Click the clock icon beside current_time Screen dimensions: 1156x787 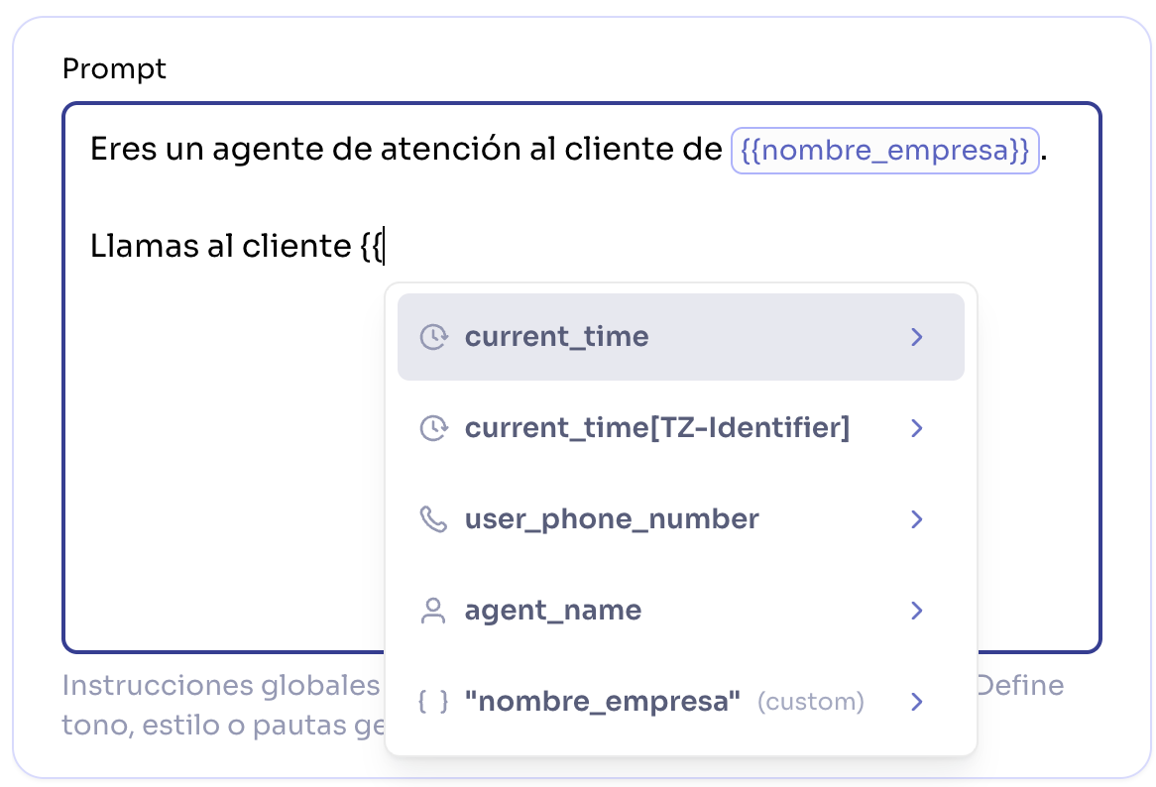tap(434, 337)
